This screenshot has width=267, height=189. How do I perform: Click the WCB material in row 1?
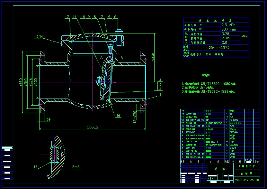(x=232, y=157)
